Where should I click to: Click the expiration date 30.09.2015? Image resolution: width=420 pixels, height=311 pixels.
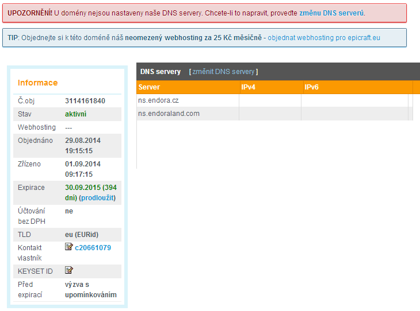(x=82, y=187)
